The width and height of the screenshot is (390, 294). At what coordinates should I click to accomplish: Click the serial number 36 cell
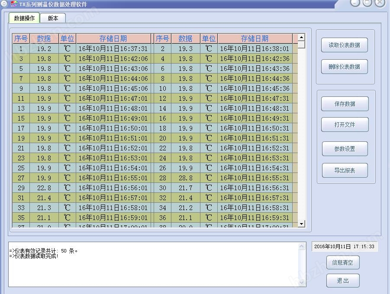click(x=162, y=218)
